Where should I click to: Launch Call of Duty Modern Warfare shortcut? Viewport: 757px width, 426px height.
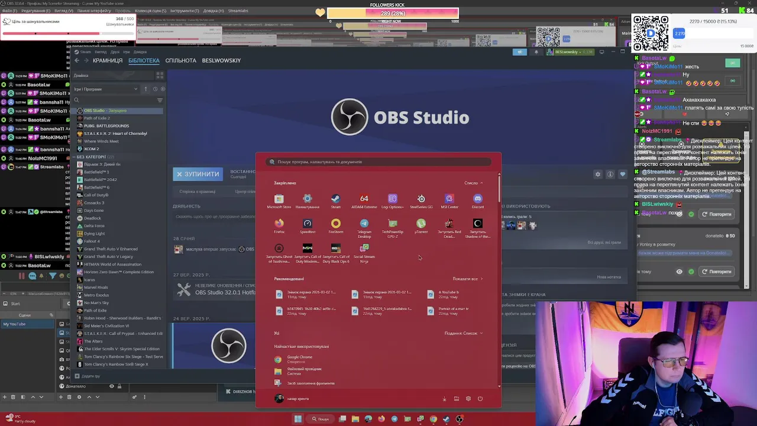pos(307,253)
